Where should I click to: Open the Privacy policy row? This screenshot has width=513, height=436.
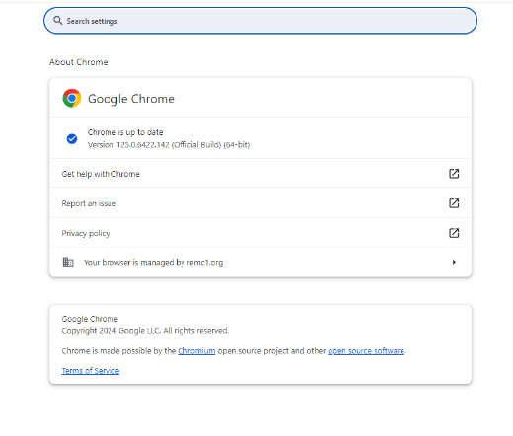260,233
